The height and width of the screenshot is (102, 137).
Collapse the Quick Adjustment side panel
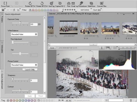2,71
